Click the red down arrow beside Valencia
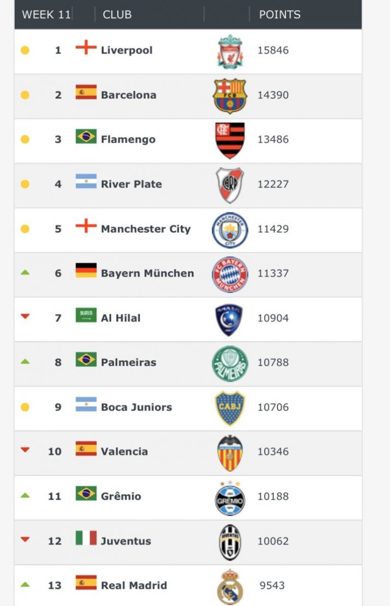This screenshot has height=606, width=390. tap(25, 450)
